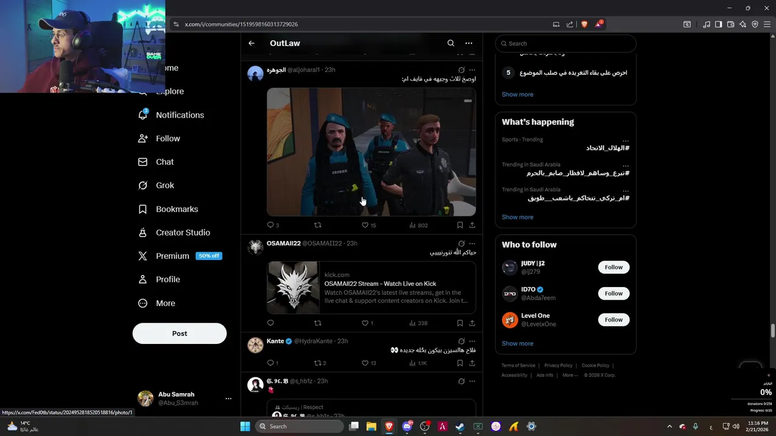Open Brave Rewards triangle icon
Screen dimensions: 776x436
(x=599, y=24)
